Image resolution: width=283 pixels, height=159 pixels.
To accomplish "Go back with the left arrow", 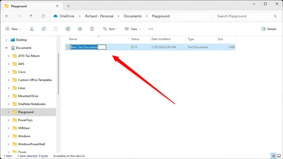I will (7, 16).
